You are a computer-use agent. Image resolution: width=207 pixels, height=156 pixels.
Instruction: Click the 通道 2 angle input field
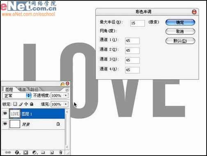[132, 51]
